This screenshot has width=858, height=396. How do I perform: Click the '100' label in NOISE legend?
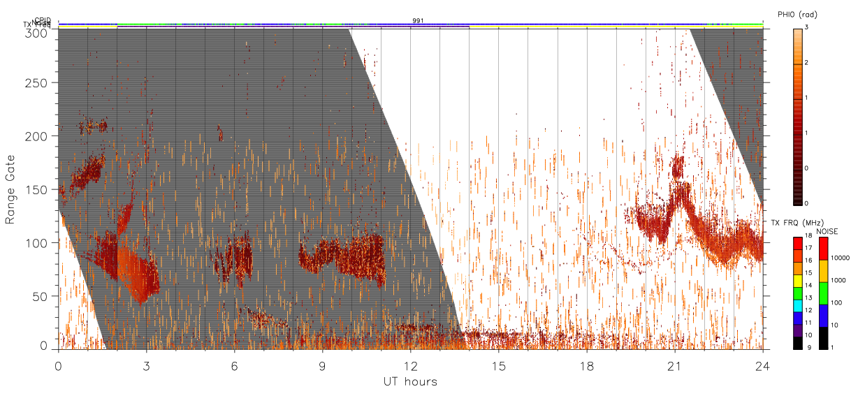838,302
